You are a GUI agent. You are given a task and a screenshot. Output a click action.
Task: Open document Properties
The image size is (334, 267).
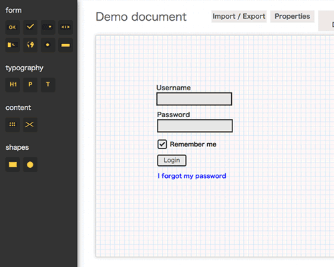[x=292, y=16]
